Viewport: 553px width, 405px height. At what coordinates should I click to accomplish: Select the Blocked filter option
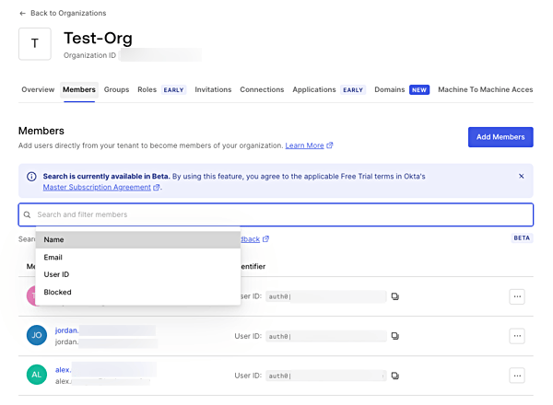(138, 292)
